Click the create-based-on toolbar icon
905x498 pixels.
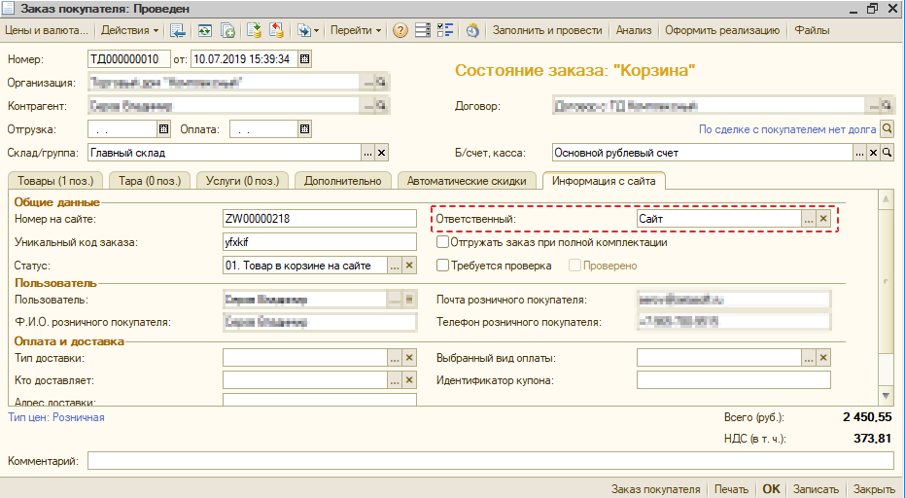pyautogui.click(x=303, y=30)
